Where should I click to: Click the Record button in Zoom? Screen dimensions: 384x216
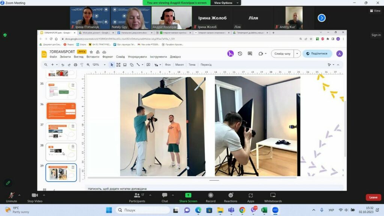point(210,195)
